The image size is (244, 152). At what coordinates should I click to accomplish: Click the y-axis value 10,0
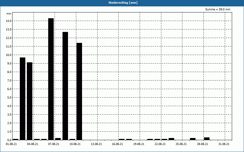pyautogui.click(x=9, y=55)
